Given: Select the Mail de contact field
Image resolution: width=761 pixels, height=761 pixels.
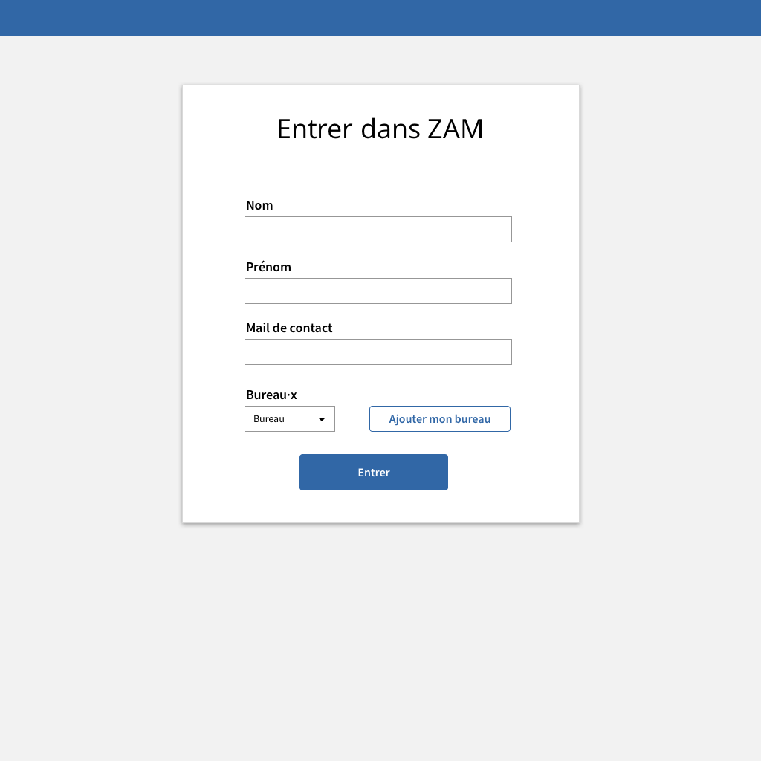Looking at the screenshot, I should 378,352.
